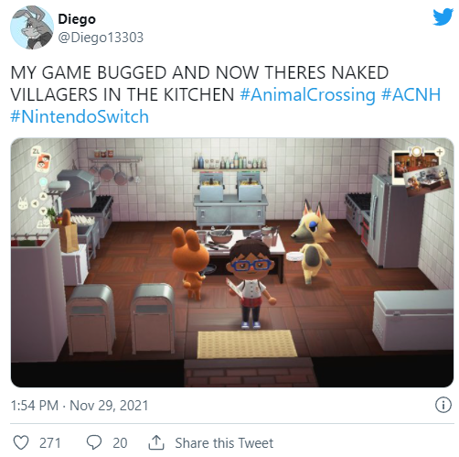Open the Animal Crossing kitchen screenshot

pos(232,263)
